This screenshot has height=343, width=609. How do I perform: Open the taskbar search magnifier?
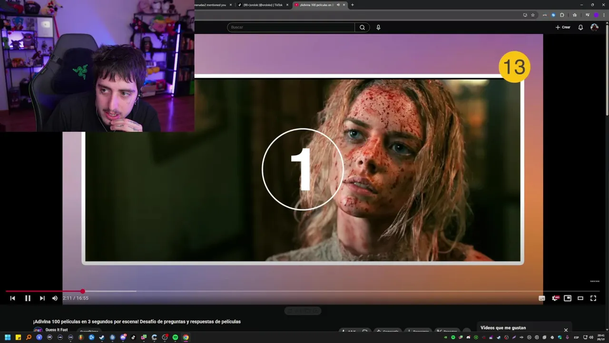pos(29,337)
